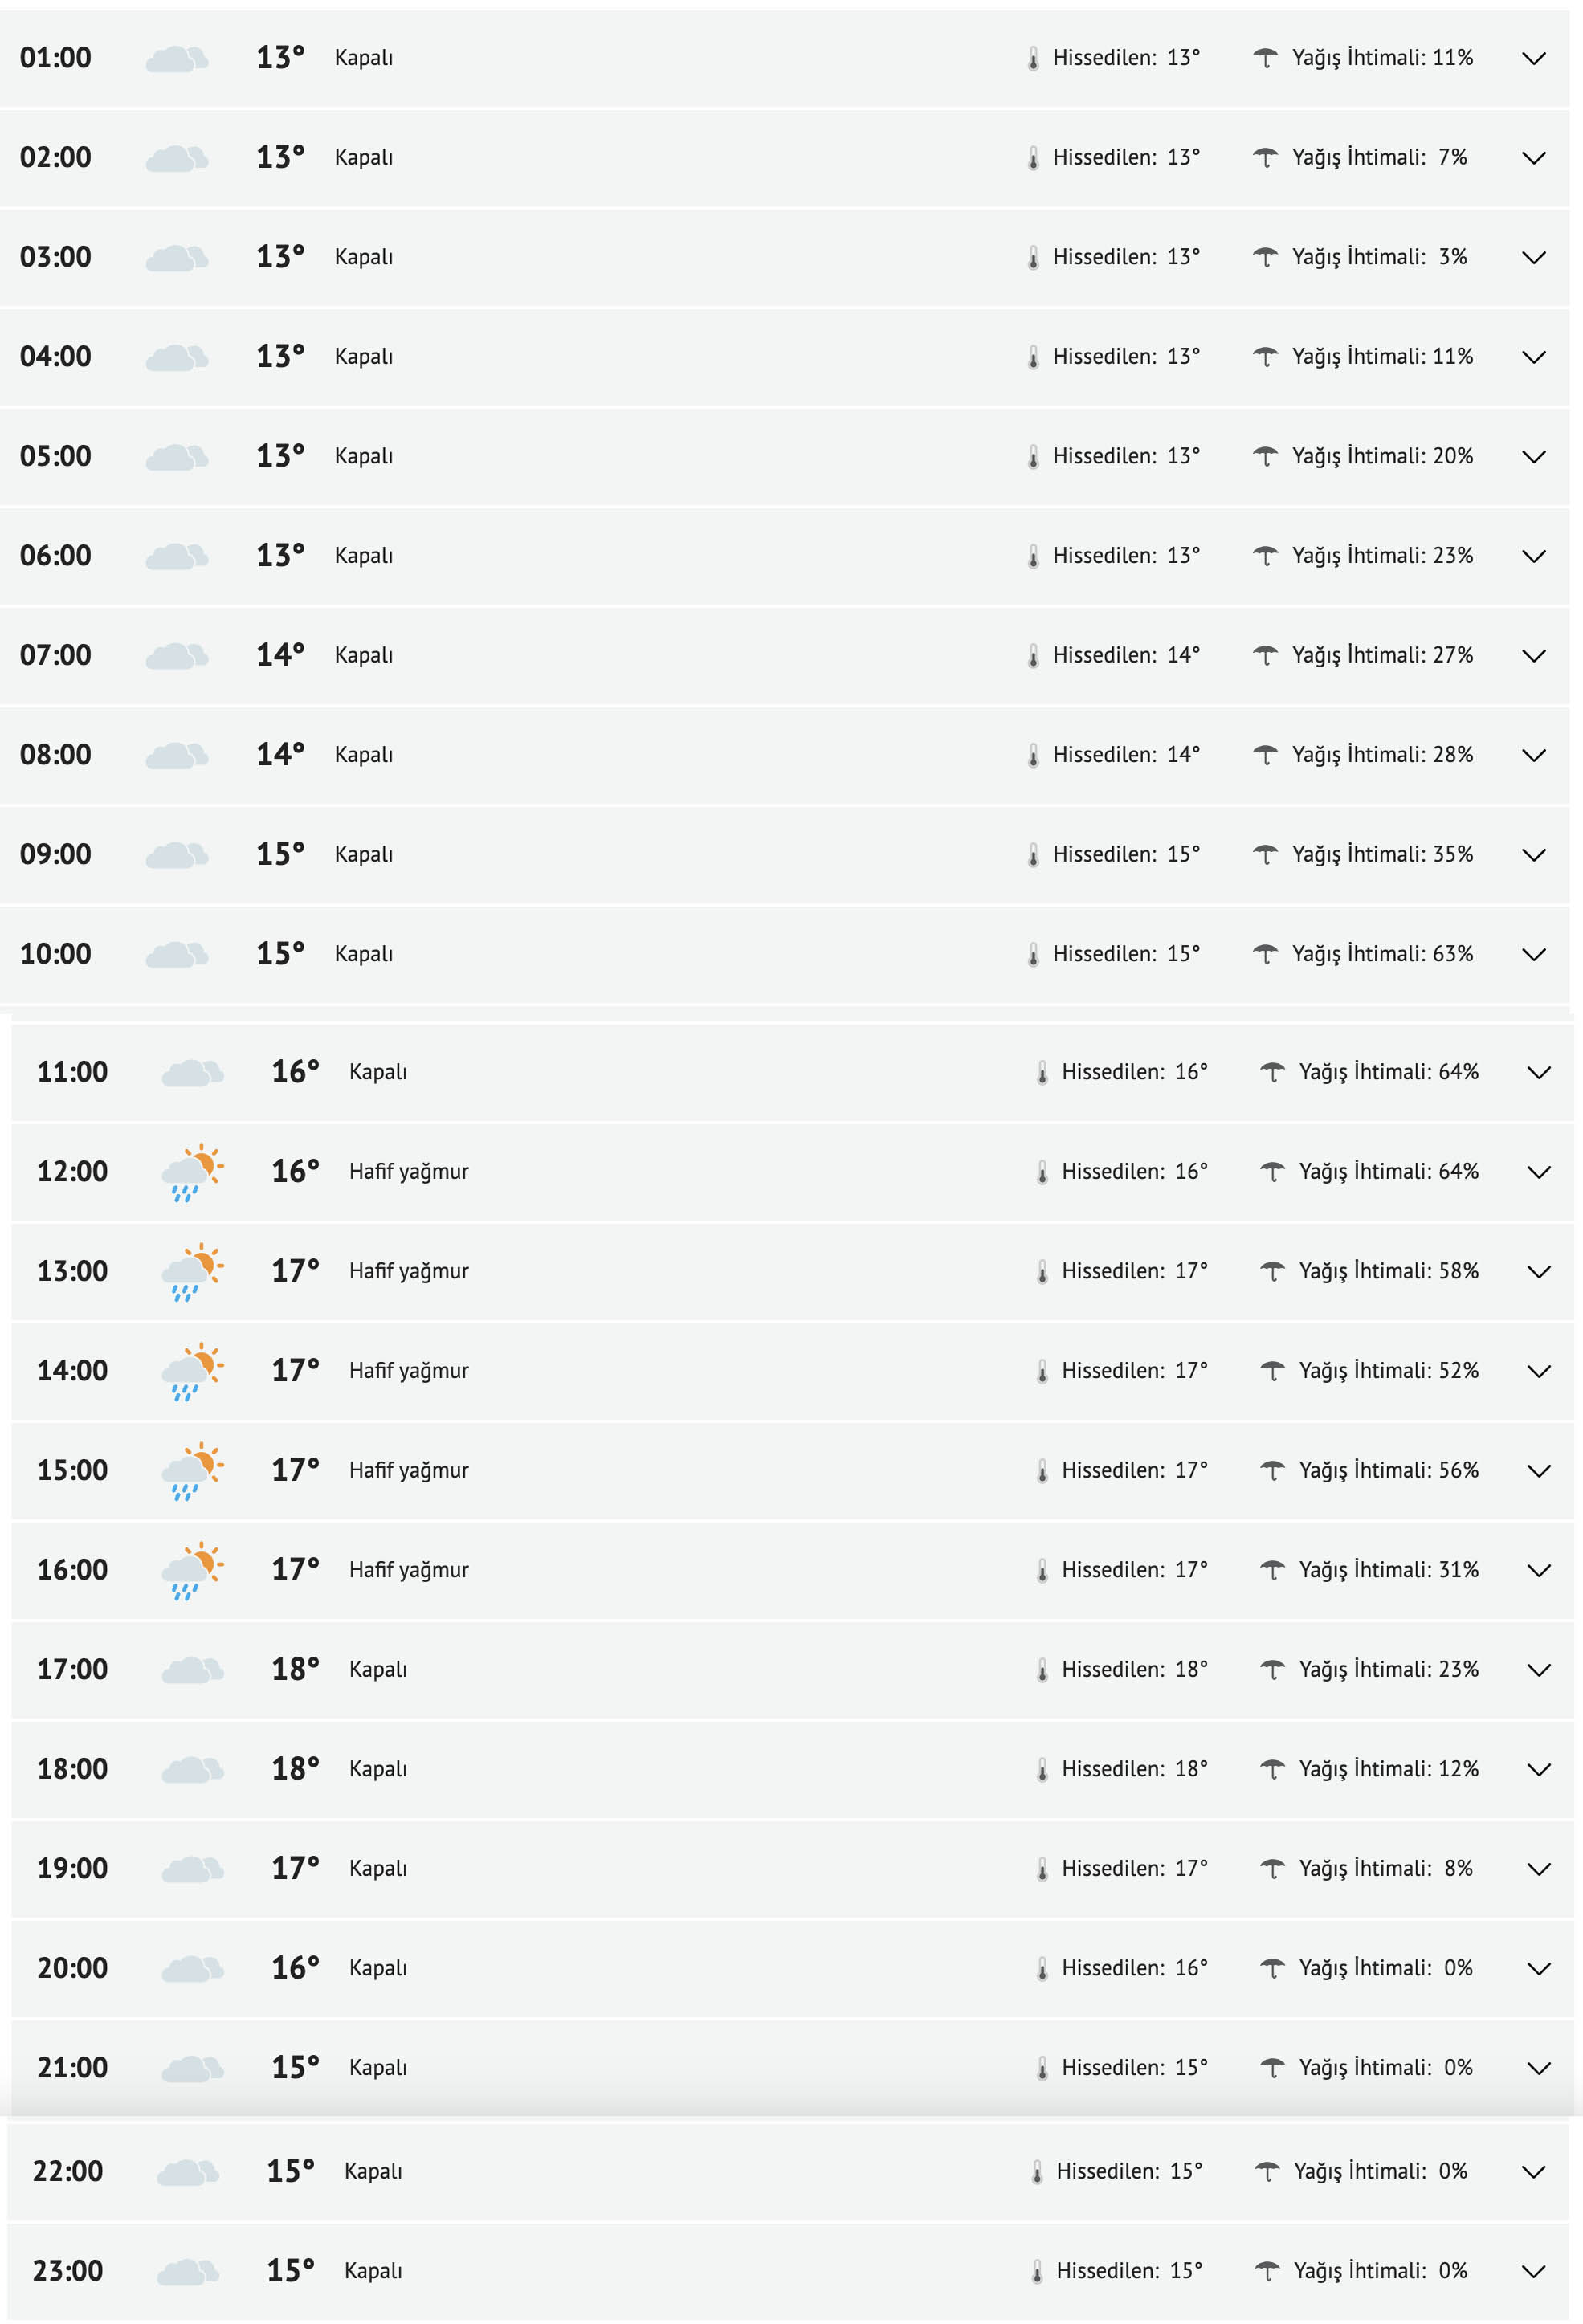The height and width of the screenshot is (2324, 1583).
Task: Click the thermometer icon in 05:00 row
Action: (1033, 457)
